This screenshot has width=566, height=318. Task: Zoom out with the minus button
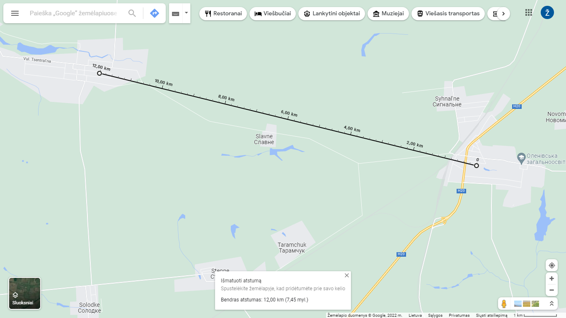(551, 290)
